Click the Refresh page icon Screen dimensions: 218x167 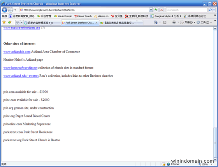point(156,10)
